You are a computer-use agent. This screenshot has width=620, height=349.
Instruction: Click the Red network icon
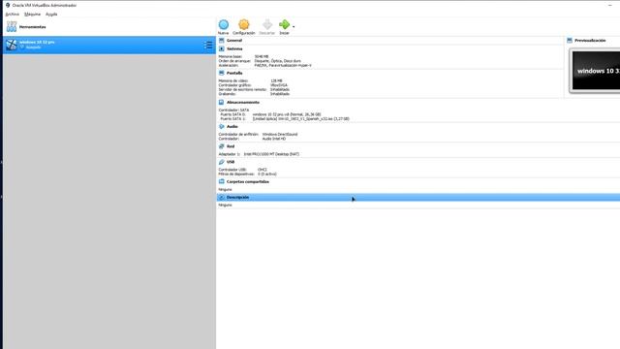click(x=222, y=146)
